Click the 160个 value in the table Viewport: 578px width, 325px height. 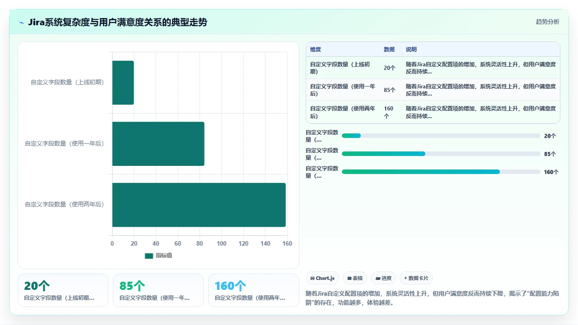pyautogui.click(x=389, y=112)
